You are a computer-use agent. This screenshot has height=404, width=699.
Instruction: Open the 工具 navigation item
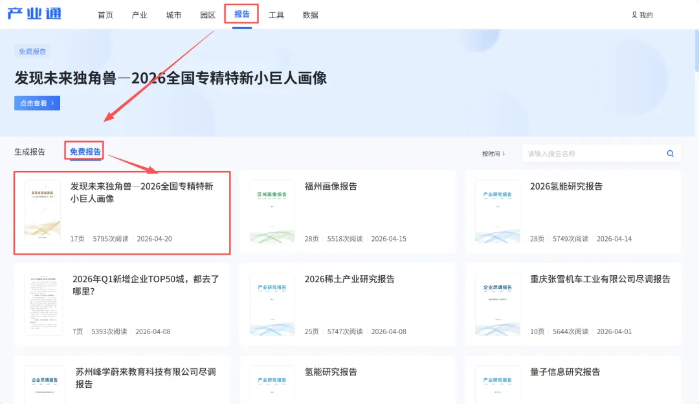click(x=276, y=15)
